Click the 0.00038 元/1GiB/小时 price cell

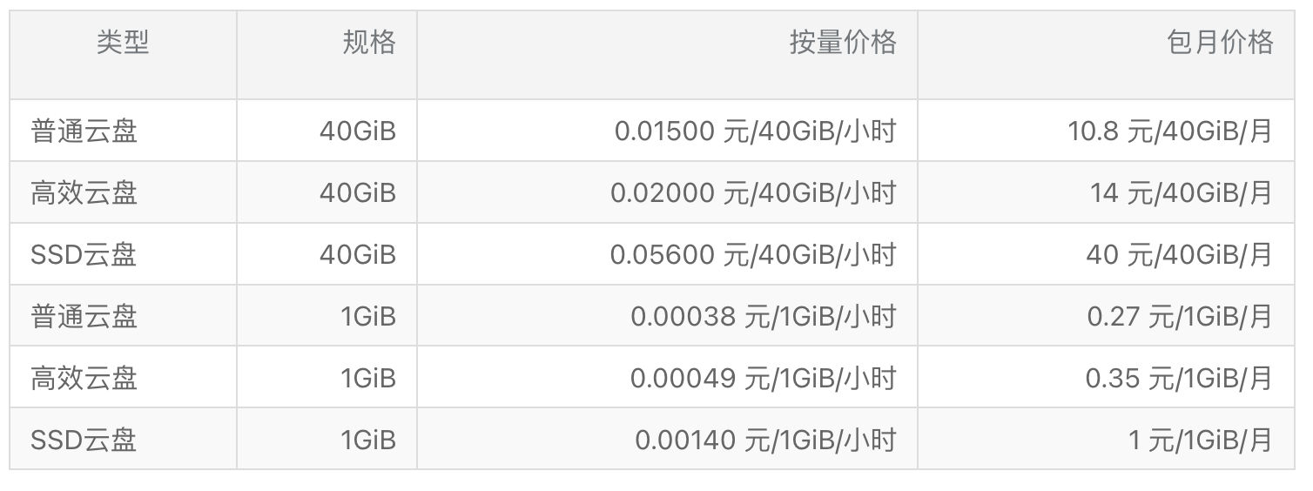point(764,317)
